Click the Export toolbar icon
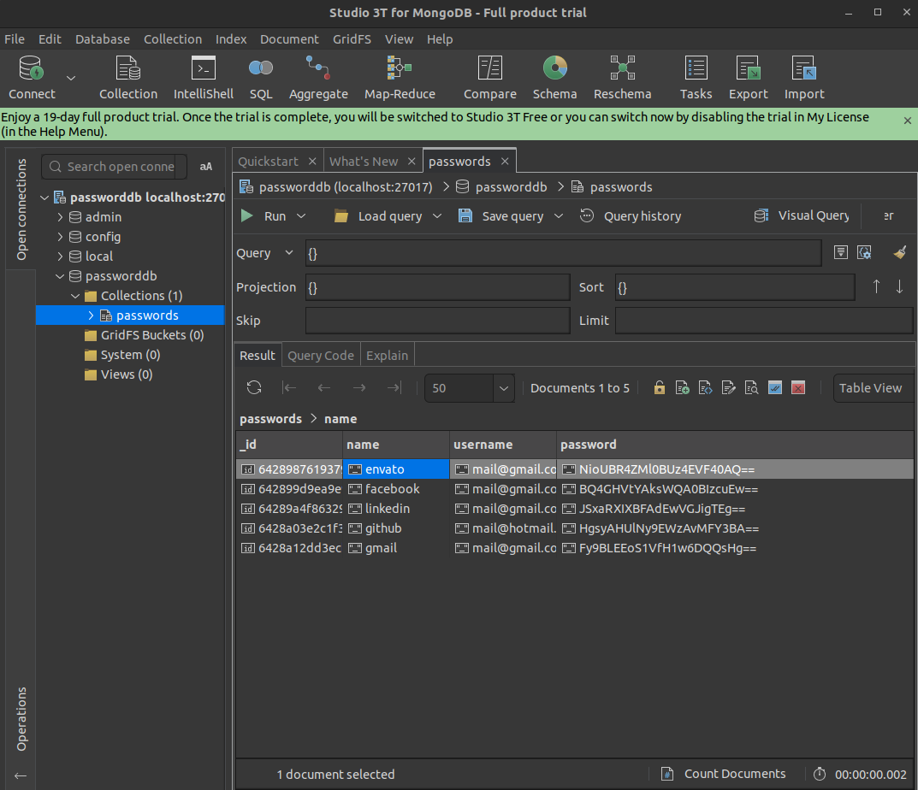This screenshot has height=790, width=918. (x=748, y=78)
